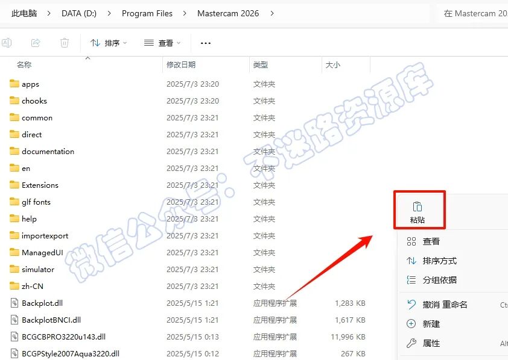This screenshot has width=508, height=360.
Task: Select the apps folder icon
Action: tap(14, 84)
